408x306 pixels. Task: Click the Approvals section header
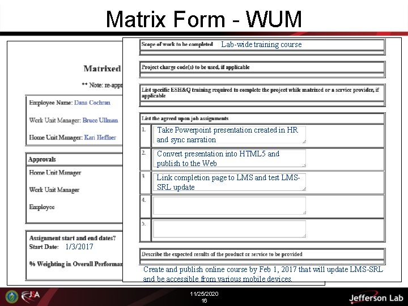[x=42, y=159]
